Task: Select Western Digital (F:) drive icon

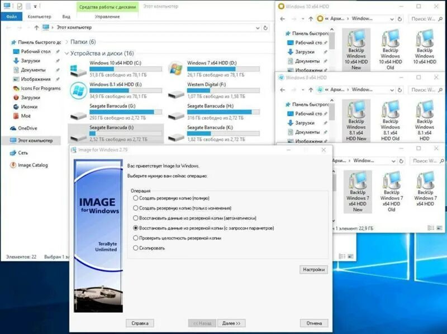Action: click(176, 94)
